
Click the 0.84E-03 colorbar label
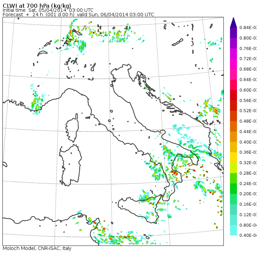248,27
